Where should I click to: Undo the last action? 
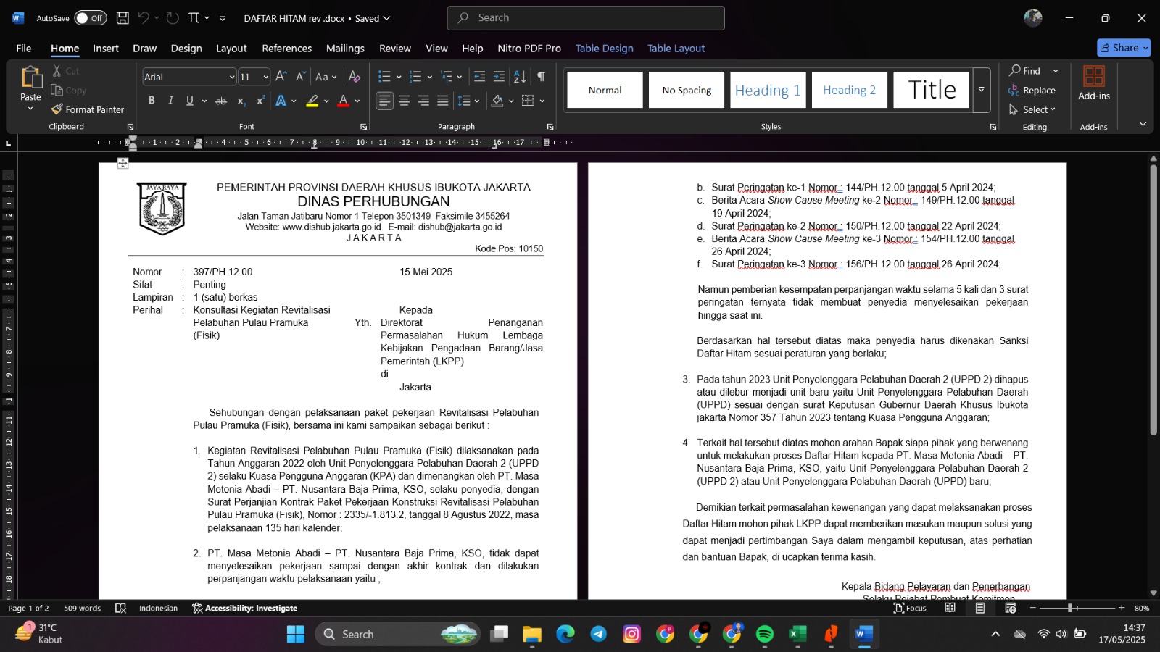click(x=144, y=18)
